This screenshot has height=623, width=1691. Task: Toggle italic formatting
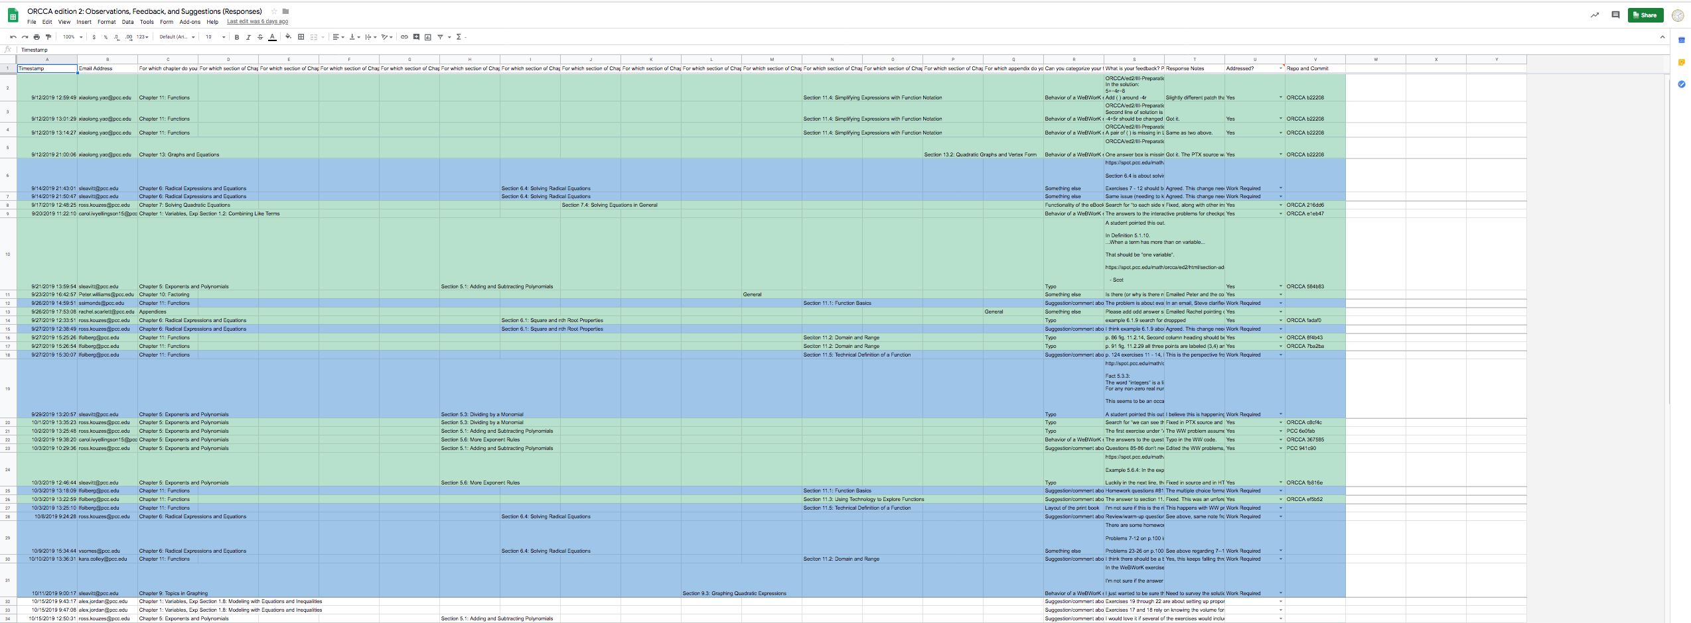pos(248,37)
